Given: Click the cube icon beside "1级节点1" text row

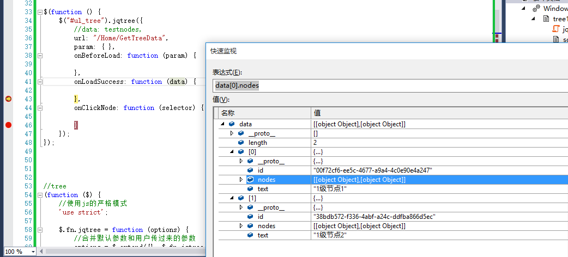Looking at the screenshot, I should (250, 189).
